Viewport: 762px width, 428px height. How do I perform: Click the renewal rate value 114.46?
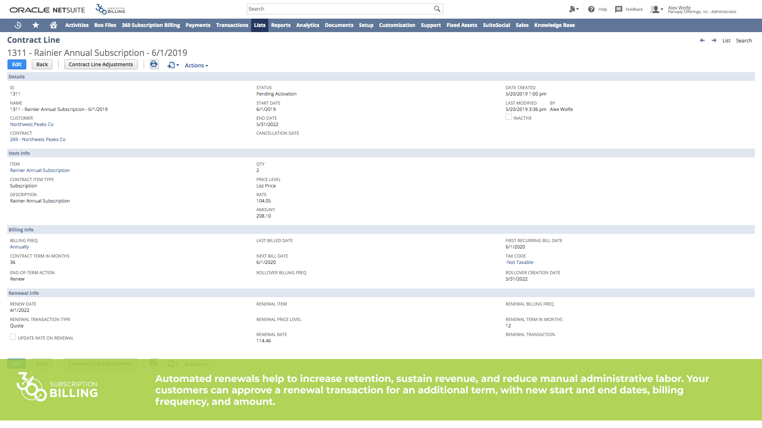tap(264, 341)
